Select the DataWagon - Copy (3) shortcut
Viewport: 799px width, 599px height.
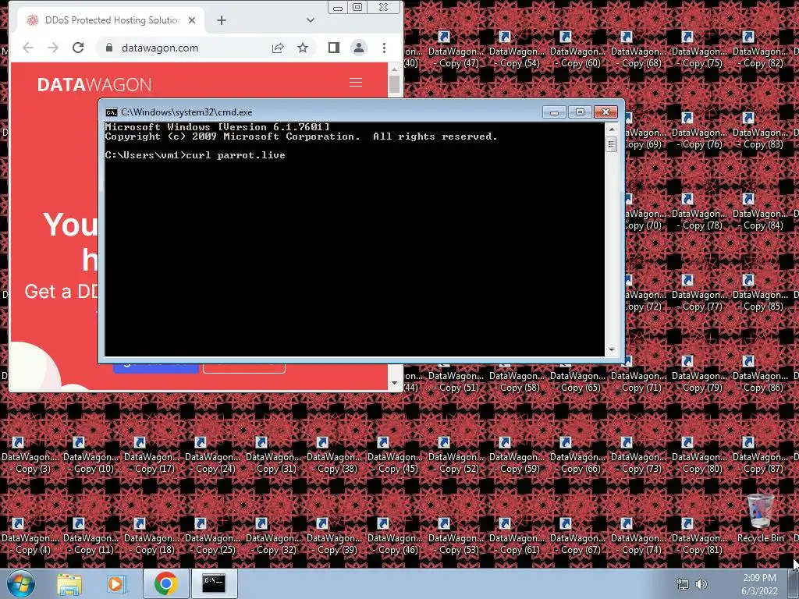tap(30, 455)
